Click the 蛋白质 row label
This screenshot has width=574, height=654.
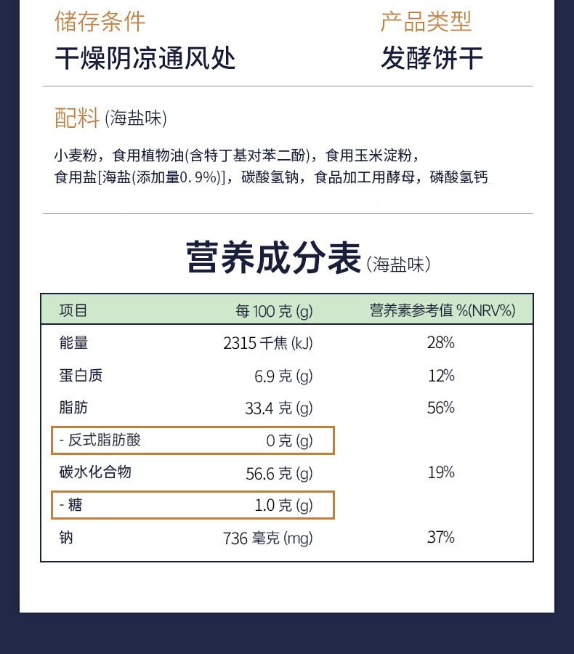[x=81, y=375]
